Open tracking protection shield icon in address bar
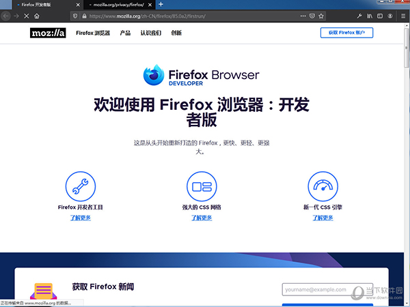Screen dimensions: 410x307 tap(75, 16)
